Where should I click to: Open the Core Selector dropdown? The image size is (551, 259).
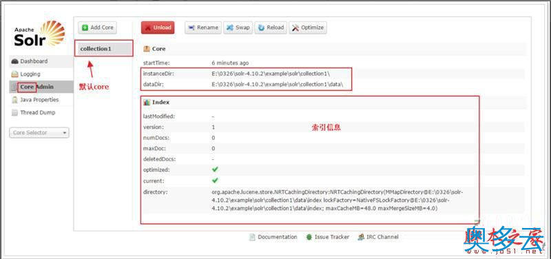(x=39, y=132)
